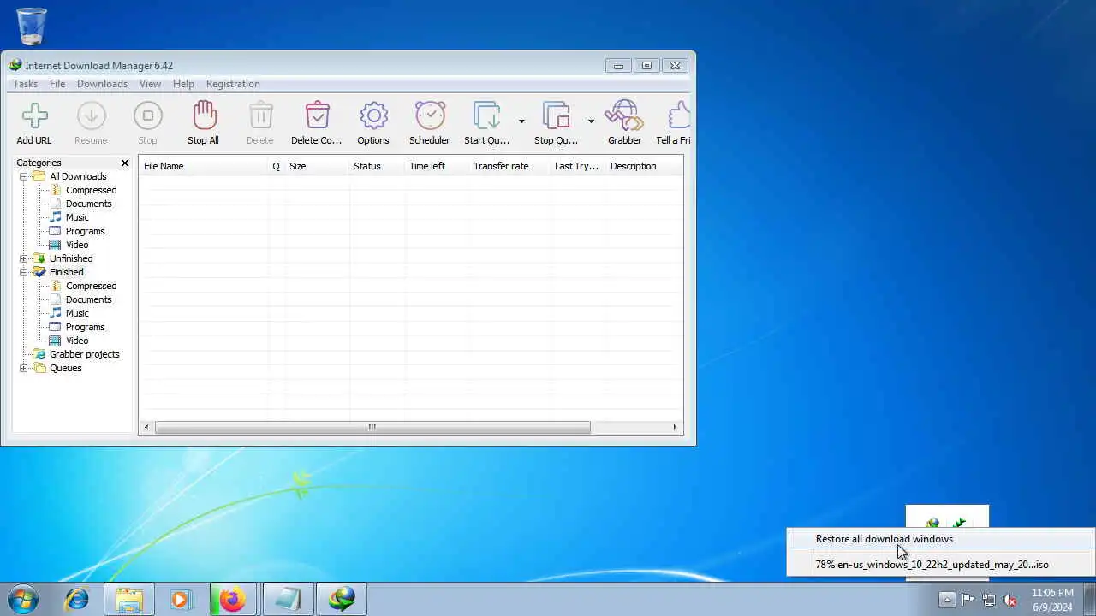This screenshot has width=1096, height=616.
Task: Open Stop Queue dropdown arrow
Action: point(591,121)
